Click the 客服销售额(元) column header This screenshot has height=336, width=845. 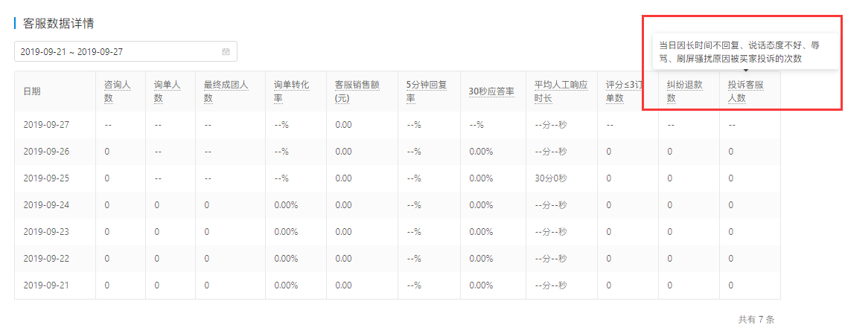(357, 91)
